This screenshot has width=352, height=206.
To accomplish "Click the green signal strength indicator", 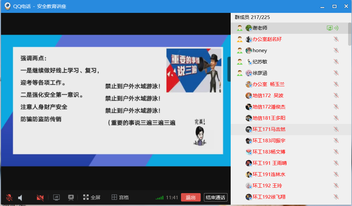I will point(159,198).
